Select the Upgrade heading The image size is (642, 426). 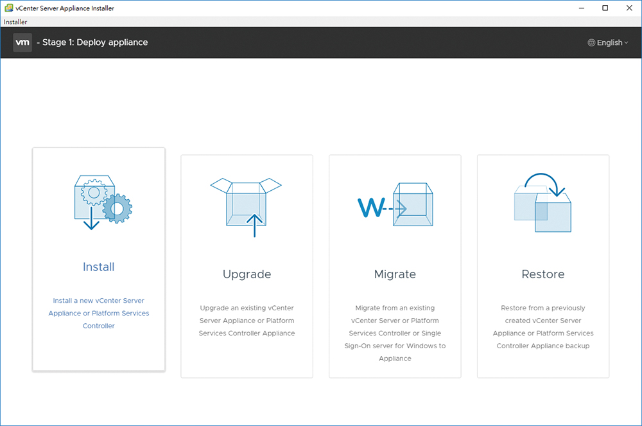(x=247, y=274)
